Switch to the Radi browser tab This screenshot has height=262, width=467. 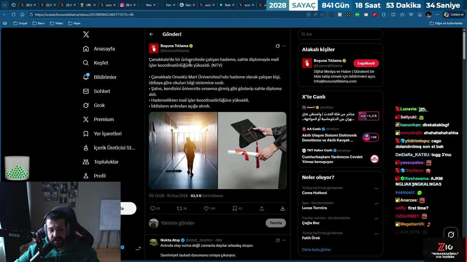pos(226,5)
